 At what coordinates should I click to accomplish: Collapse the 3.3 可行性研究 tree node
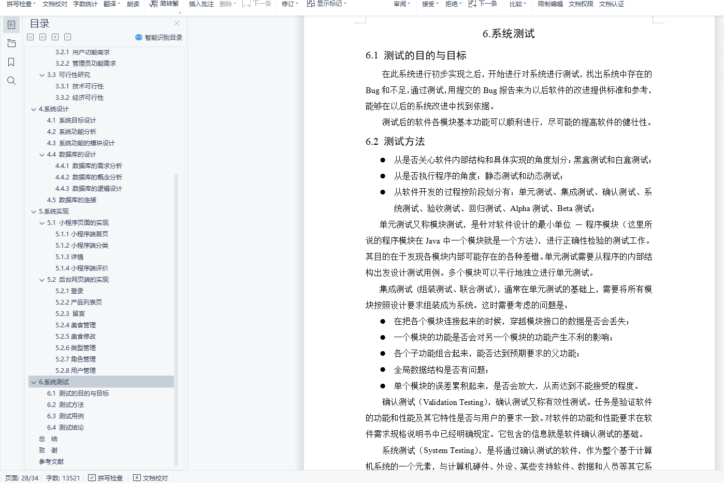42,75
